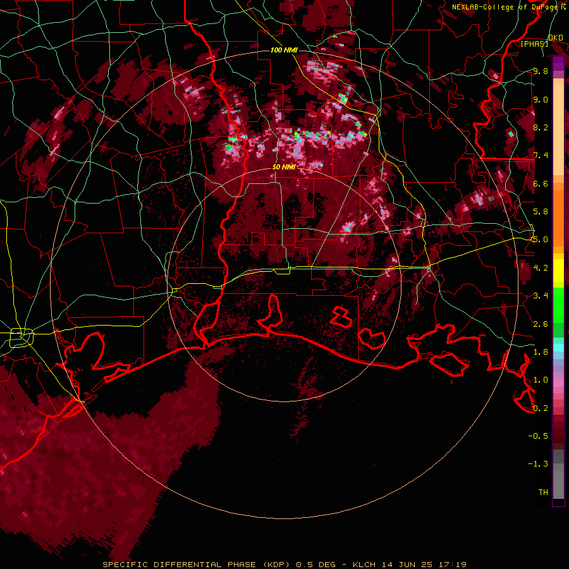
Task: Click the TH threshold label
Action: pyautogui.click(x=543, y=493)
